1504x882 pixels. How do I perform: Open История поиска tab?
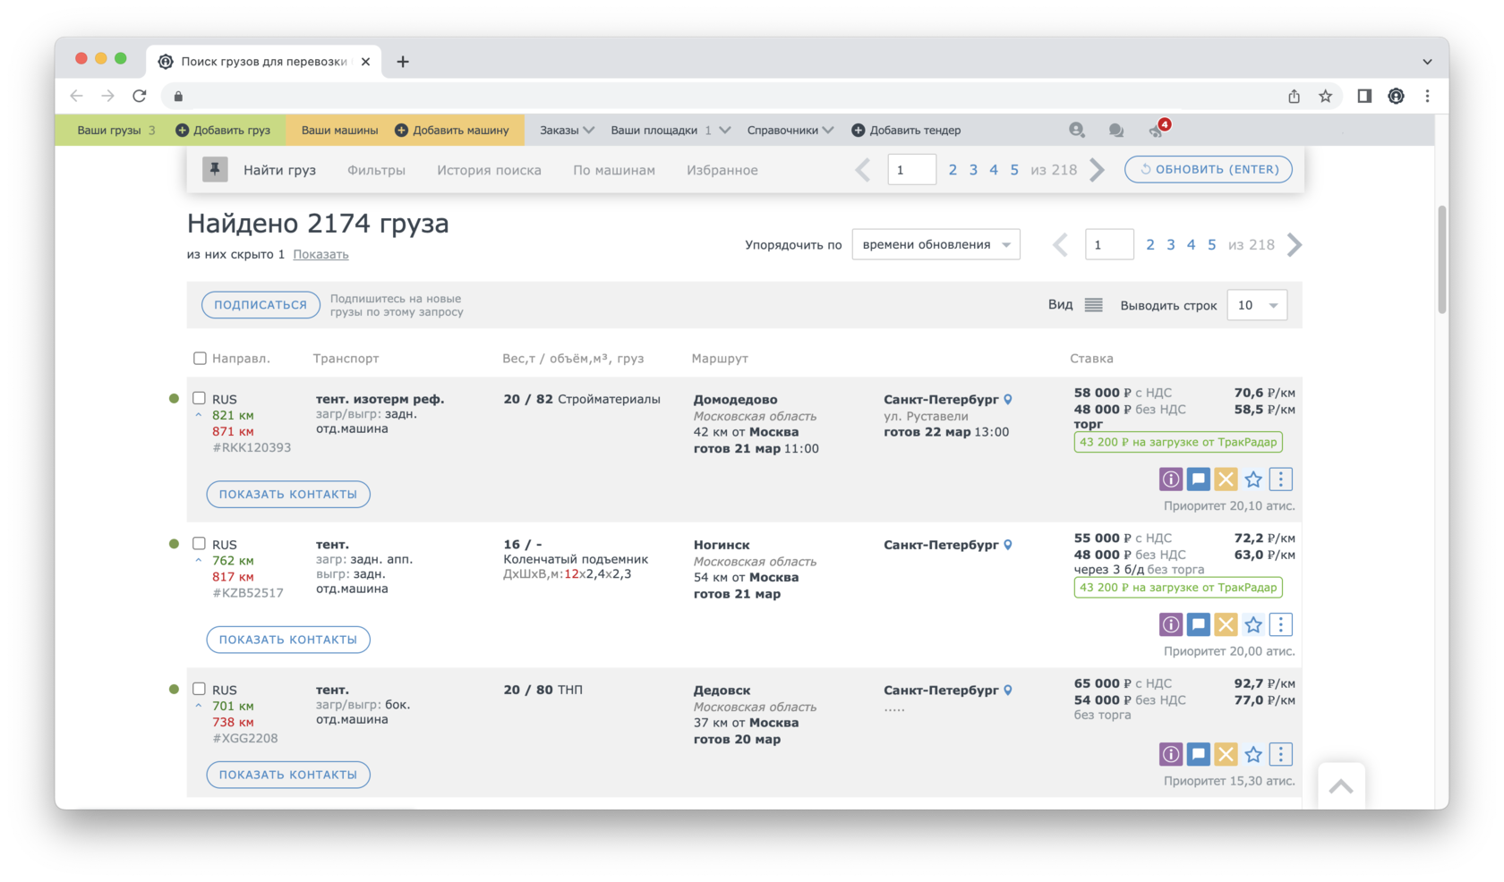[489, 170]
